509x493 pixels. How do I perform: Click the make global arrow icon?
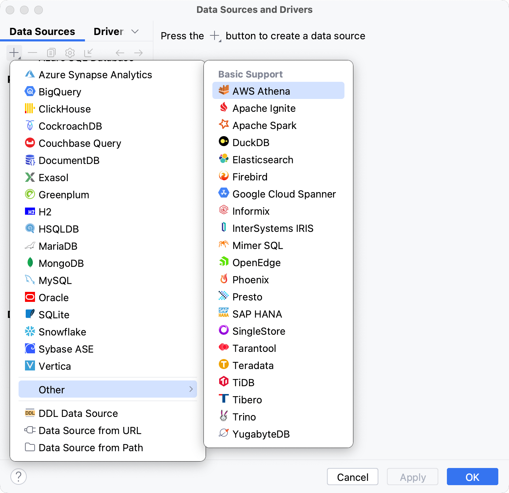tap(89, 53)
